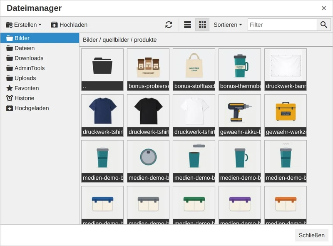Screen dimensions: 333x246
Task: Select the steaming cup thumbnail
Action: (286, 161)
